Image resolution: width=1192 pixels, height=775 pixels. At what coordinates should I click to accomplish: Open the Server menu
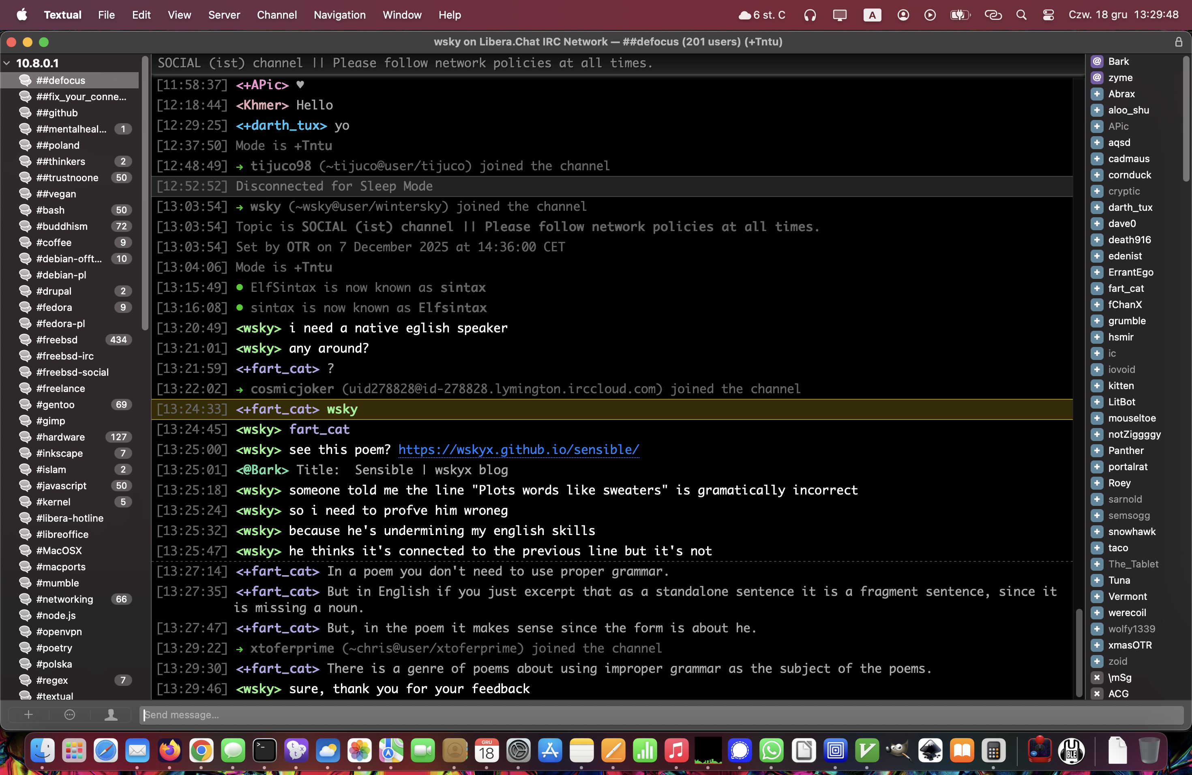point(224,15)
